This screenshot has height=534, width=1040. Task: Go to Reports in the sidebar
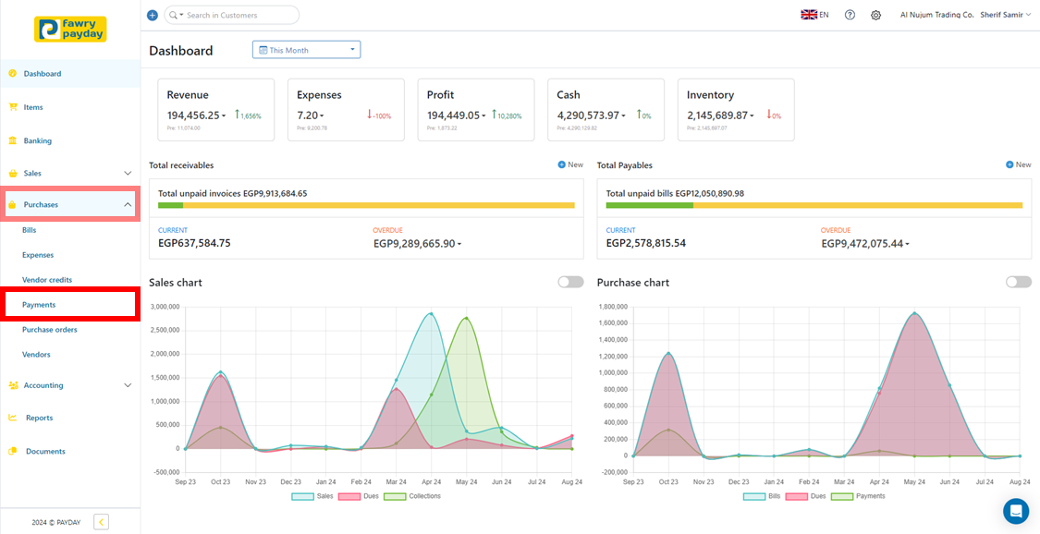coord(39,418)
